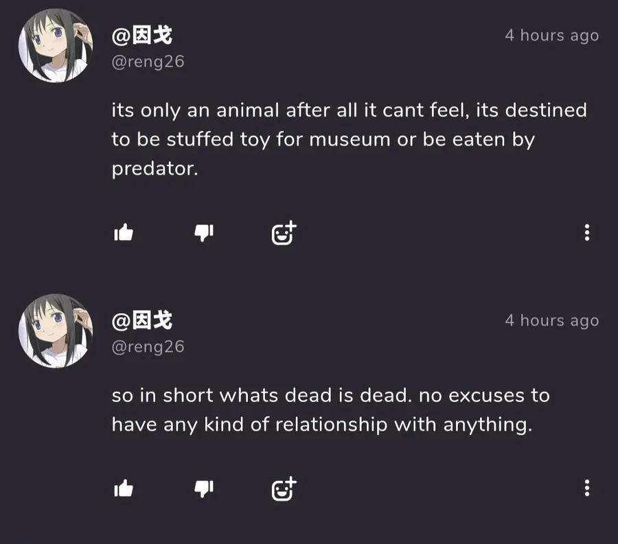Image resolution: width=618 pixels, height=544 pixels.
Task: Click the first comment's '4 hours ago' timestamp
Action: 551,36
